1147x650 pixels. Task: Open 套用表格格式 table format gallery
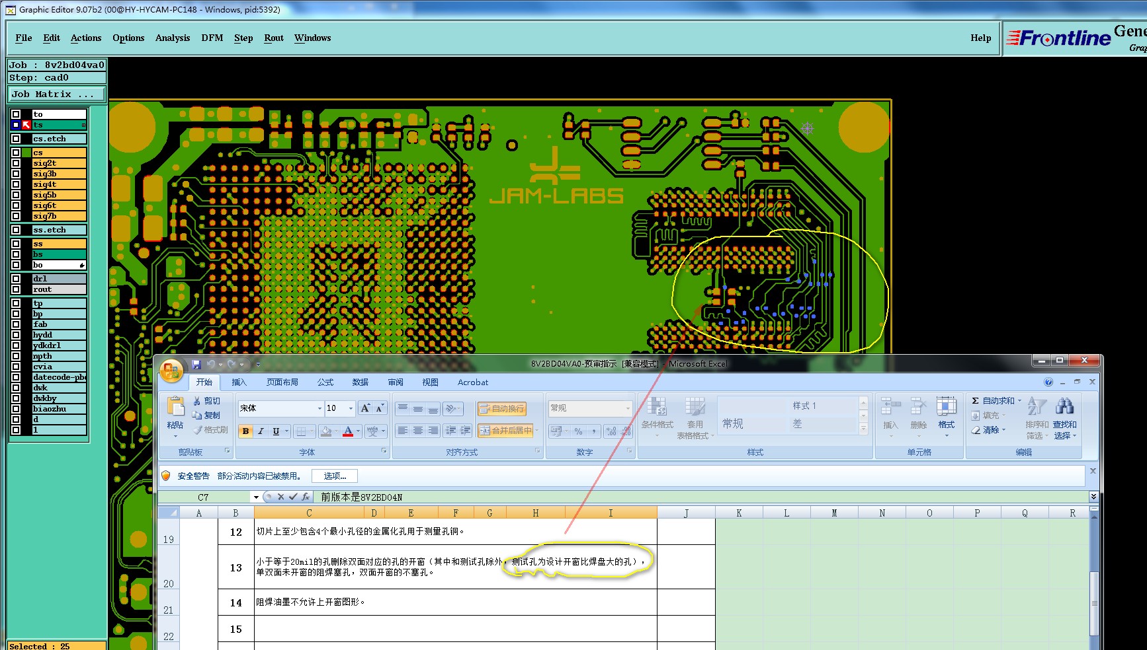point(695,417)
